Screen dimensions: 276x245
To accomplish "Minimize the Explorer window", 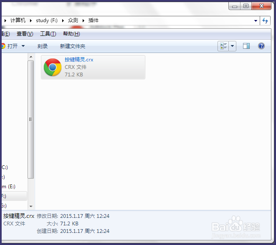I will click(x=235, y=6).
